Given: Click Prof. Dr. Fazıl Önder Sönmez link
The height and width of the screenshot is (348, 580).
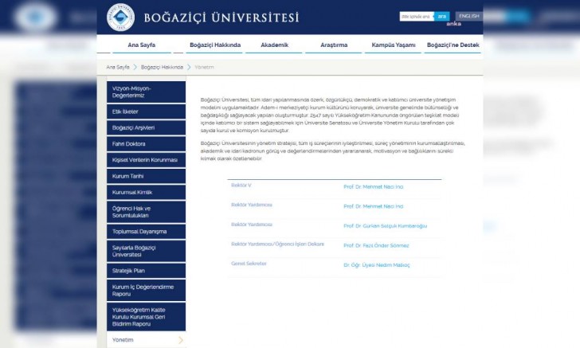Looking at the screenshot, I should (x=376, y=245).
